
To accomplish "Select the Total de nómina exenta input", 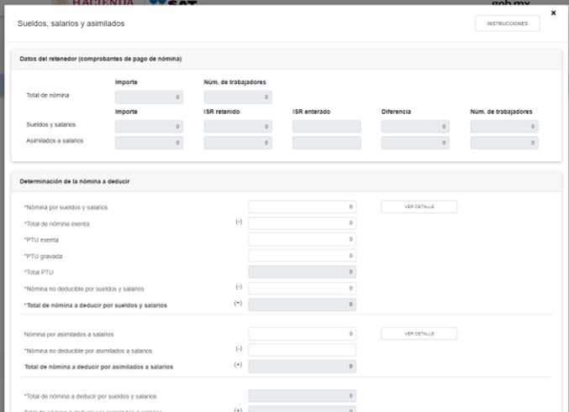I will coord(302,223).
